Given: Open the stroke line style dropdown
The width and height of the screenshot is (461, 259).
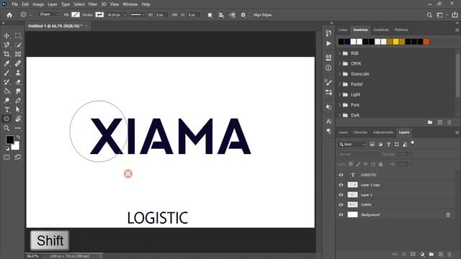Looking at the screenshot, I should (x=138, y=14).
